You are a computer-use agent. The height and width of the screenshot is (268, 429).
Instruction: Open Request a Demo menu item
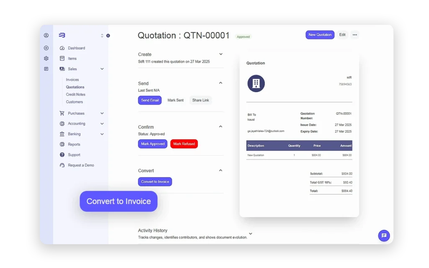click(81, 165)
